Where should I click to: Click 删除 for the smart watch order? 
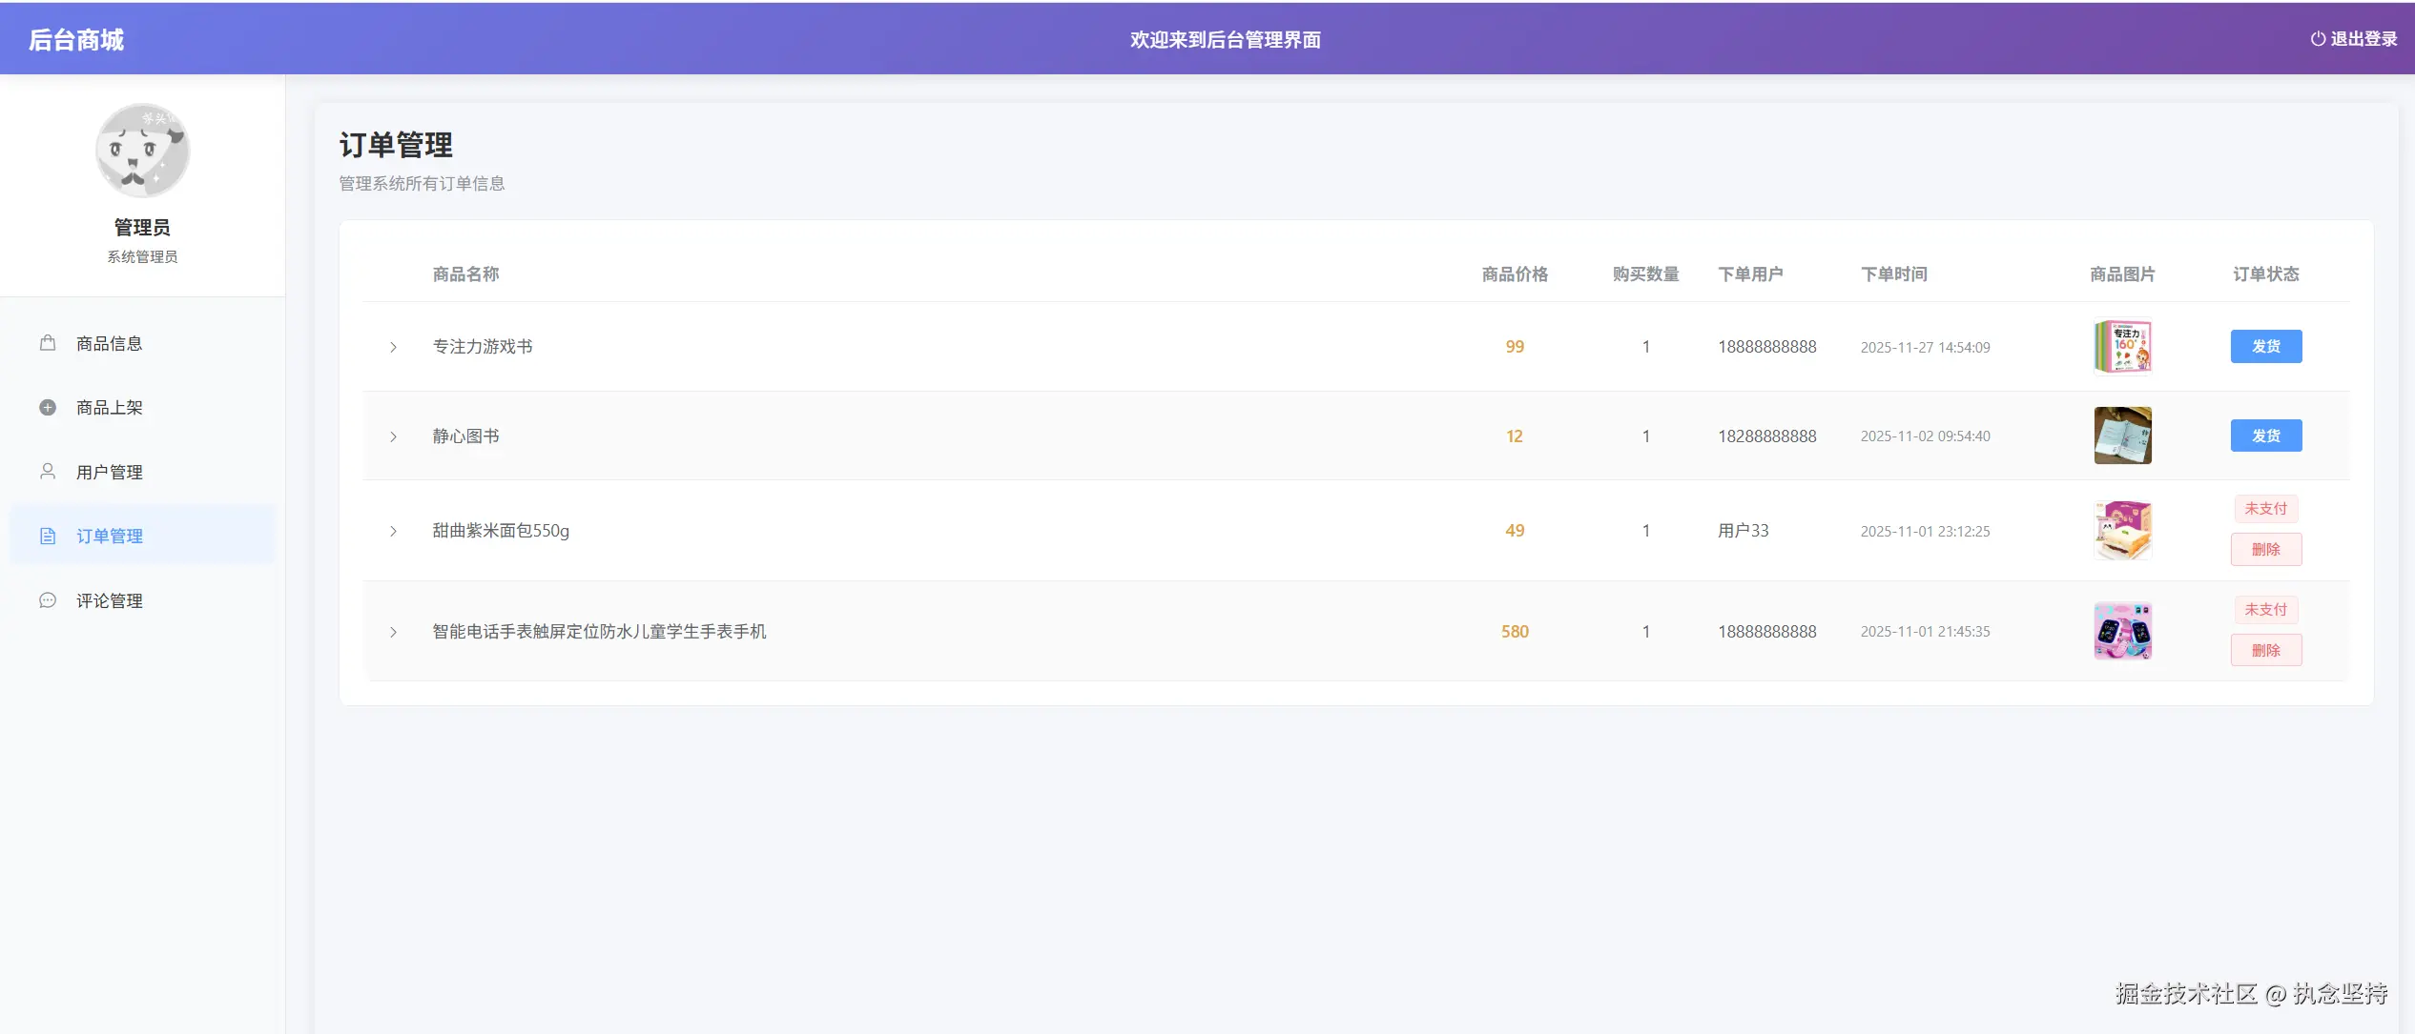coord(2265,650)
